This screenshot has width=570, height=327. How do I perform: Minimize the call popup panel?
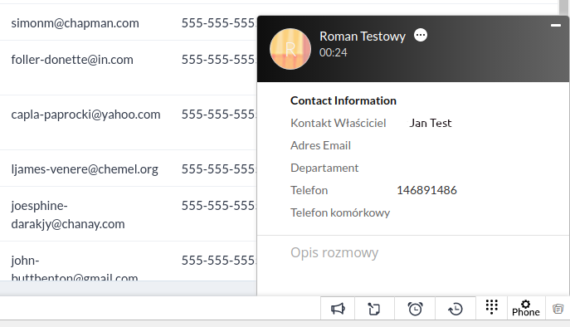[555, 25]
